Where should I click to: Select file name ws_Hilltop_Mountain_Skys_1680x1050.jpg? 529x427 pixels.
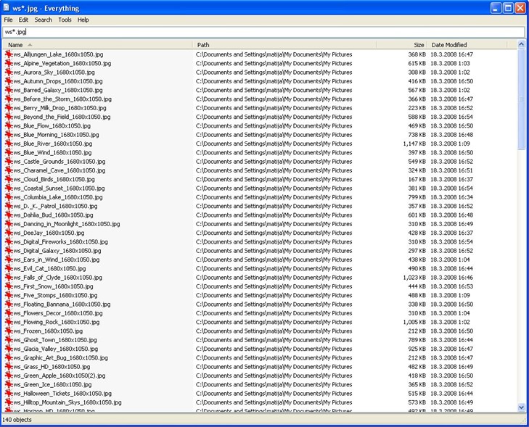point(67,403)
